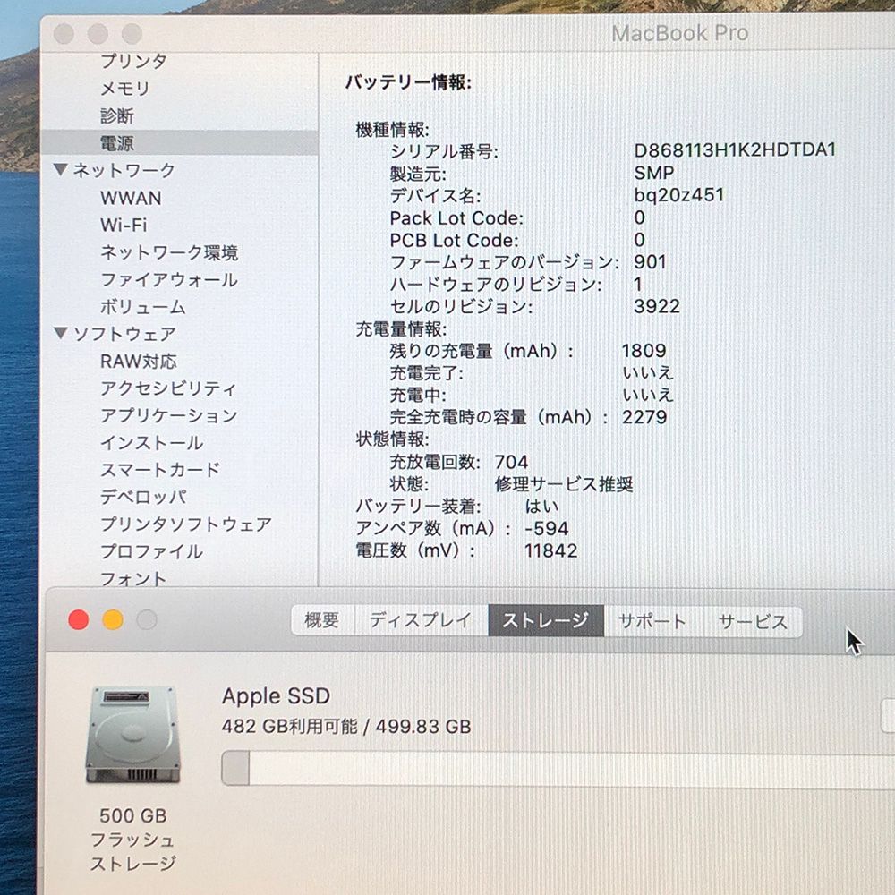The height and width of the screenshot is (895, 895).
Task: Click the cycle count value 704
Action: 511,462
